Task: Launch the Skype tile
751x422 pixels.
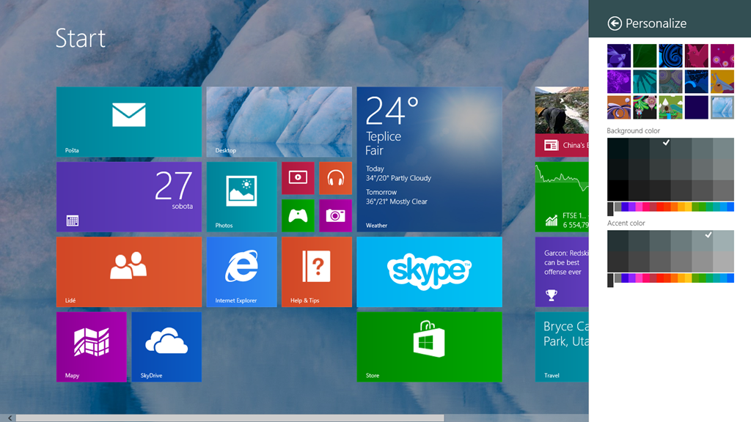Action: (x=429, y=271)
